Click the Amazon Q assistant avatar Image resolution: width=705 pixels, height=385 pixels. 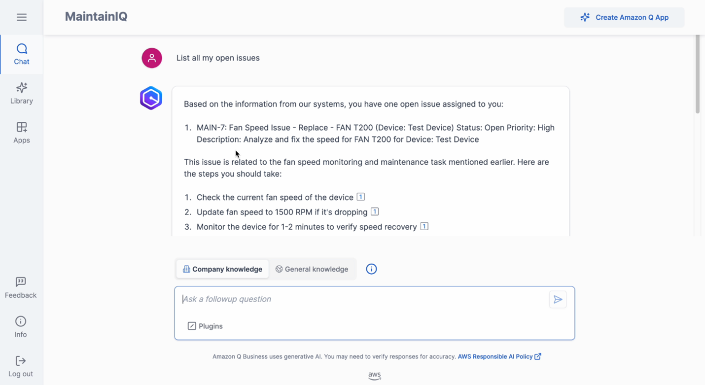coord(151,98)
